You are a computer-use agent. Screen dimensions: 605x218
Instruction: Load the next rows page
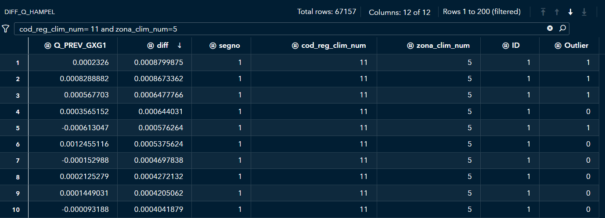pos(570,12)
